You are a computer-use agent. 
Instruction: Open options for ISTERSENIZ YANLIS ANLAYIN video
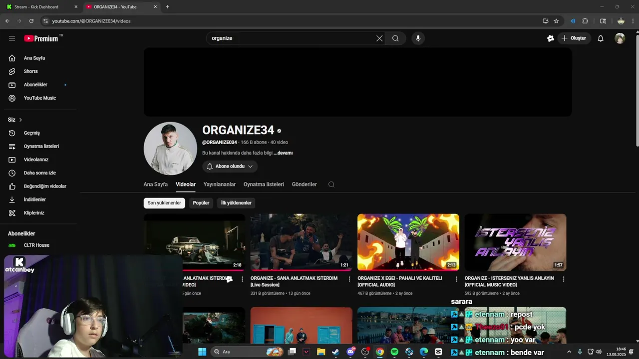(563, 279)
